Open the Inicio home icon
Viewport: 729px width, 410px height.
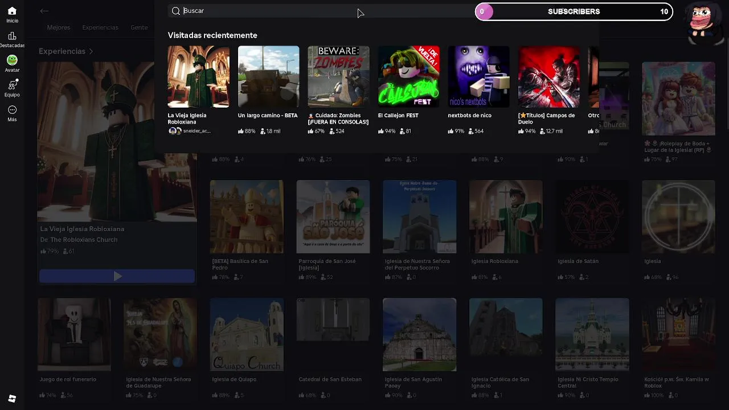(x=12, y=11)
